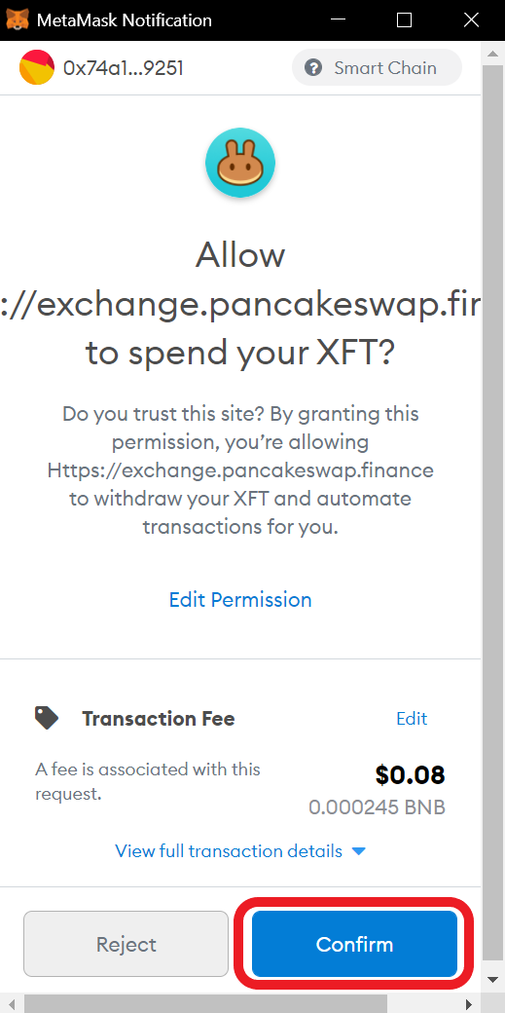Click the account address 0x74a1...9251
505x1013 pixels.
click(x=124, y=68)
